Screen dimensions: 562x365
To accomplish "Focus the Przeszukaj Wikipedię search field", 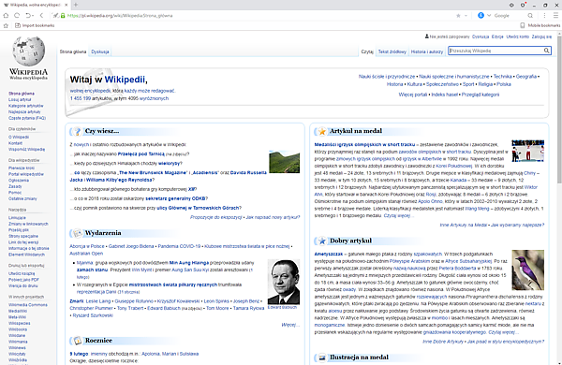I will point(495,51).
